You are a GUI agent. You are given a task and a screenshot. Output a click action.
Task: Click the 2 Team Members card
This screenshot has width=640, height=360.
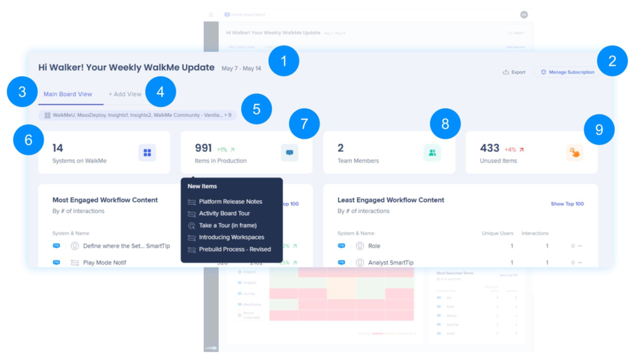(x=389, y=152)
